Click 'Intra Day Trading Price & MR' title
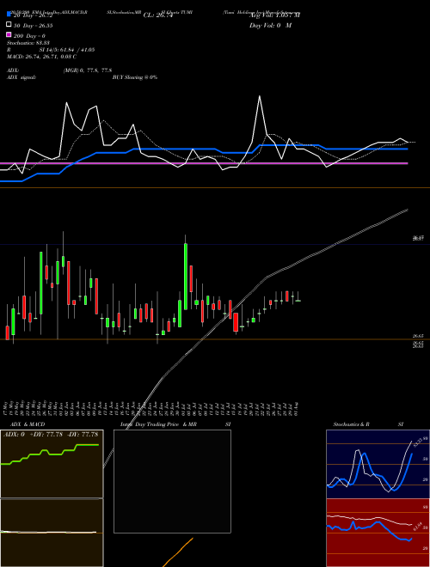The width and height of the screenshot is (430, 567). [x=158, y=424]
